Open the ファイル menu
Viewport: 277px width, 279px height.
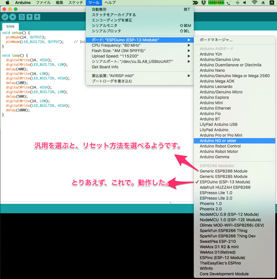click(x=43, y=3)
